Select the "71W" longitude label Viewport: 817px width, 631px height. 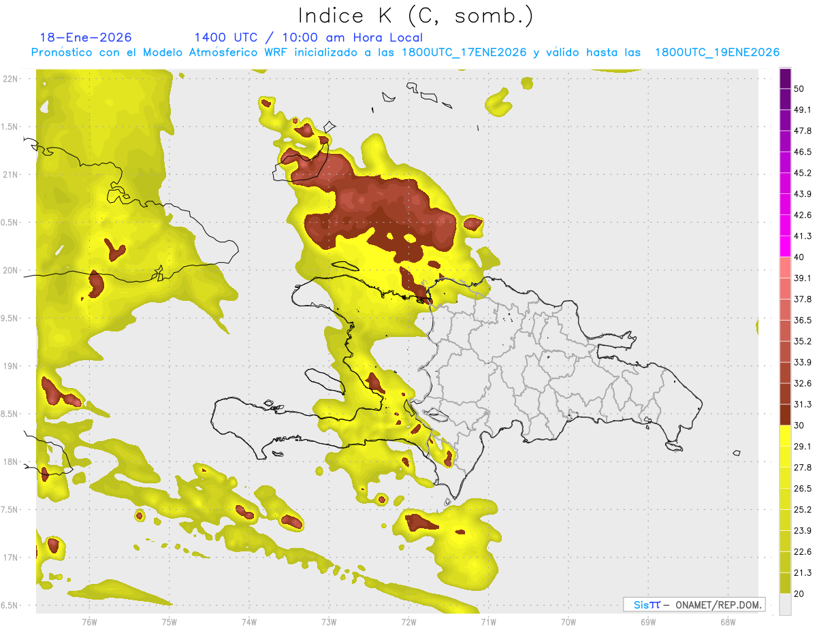point(488,621)
